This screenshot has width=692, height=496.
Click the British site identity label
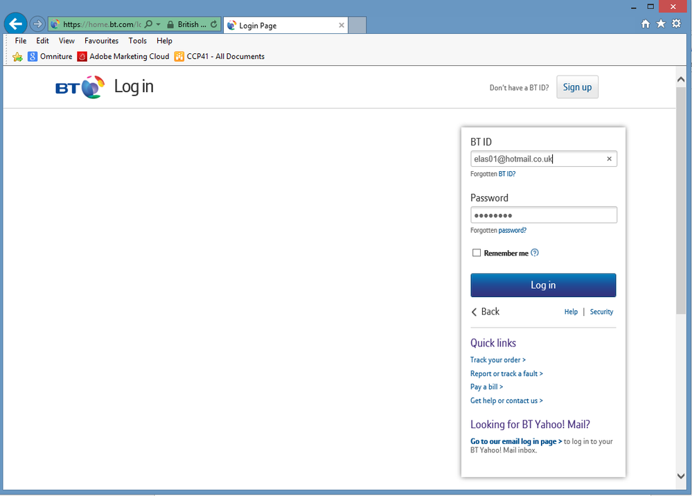click(x=192, y=24)
